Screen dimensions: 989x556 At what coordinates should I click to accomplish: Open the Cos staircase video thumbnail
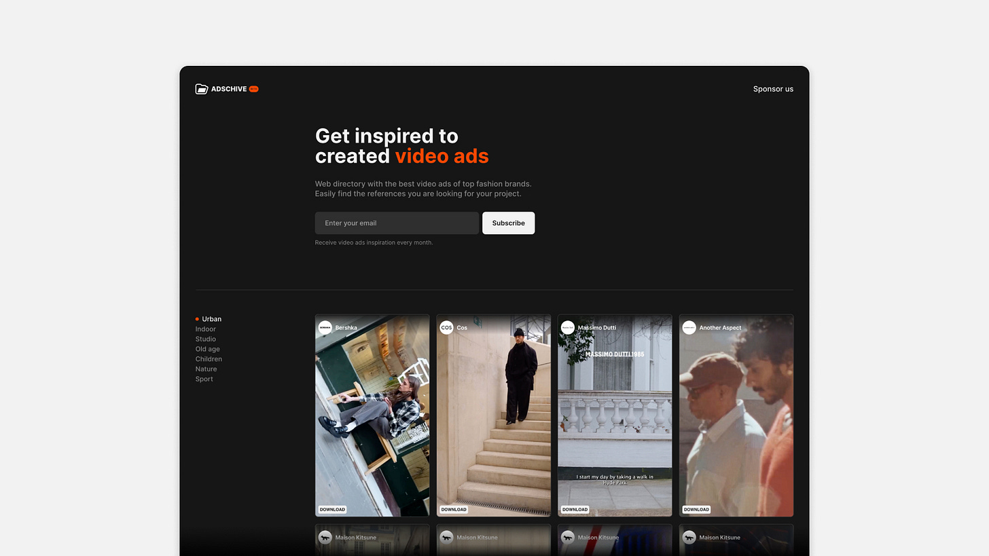coord(493,415)
